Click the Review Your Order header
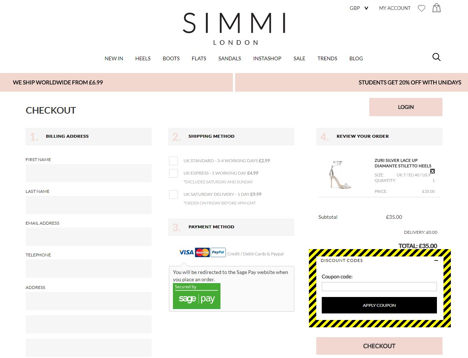 (x=379, y=137)
